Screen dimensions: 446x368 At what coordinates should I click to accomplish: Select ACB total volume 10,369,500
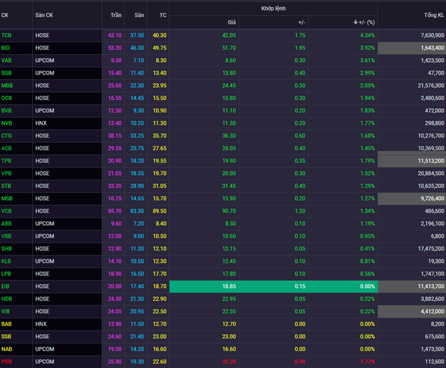(431, 148)
